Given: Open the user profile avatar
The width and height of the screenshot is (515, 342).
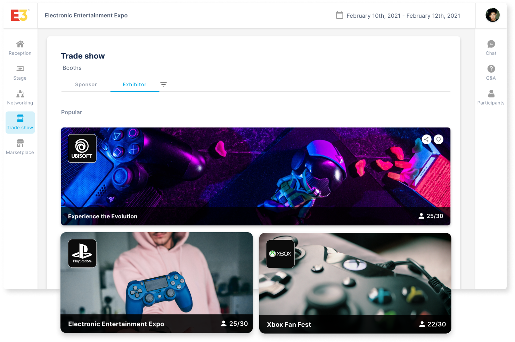Looking at the screenshot, I should [492, 15].
